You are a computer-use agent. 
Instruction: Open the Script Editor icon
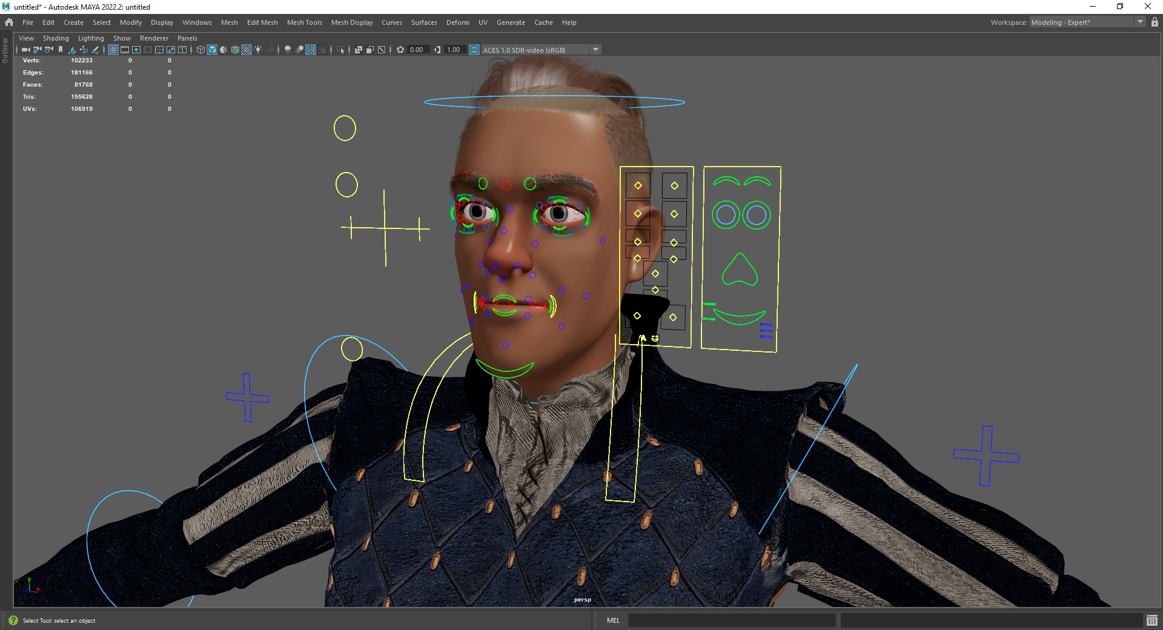(x=1151, y=620)
